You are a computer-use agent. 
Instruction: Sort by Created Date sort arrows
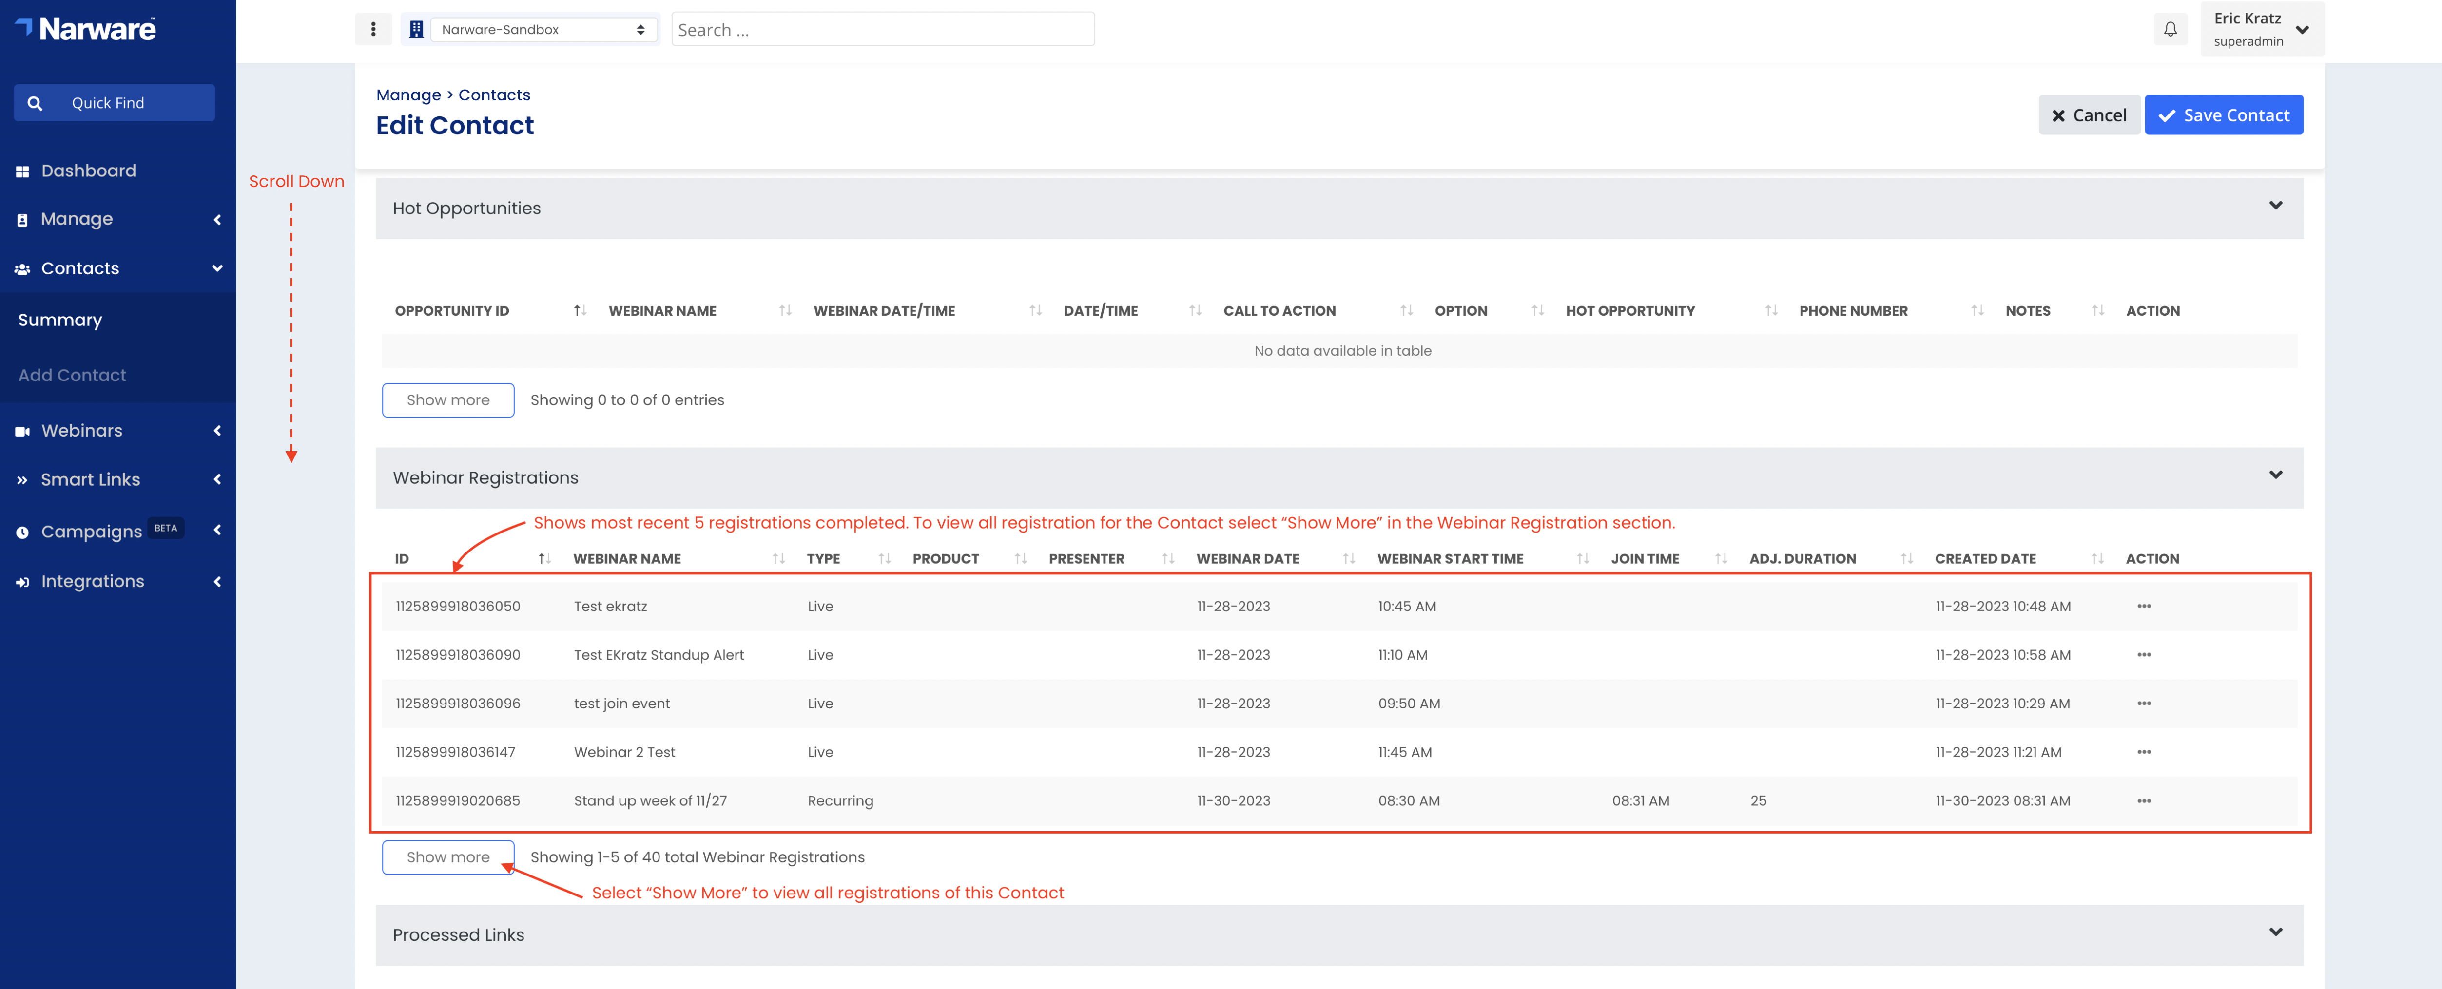(2098, 559)
